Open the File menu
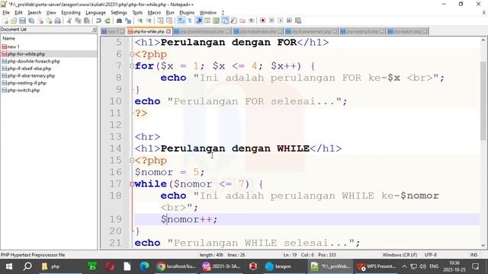Screen dimensions: 488x274 [6, 12]
